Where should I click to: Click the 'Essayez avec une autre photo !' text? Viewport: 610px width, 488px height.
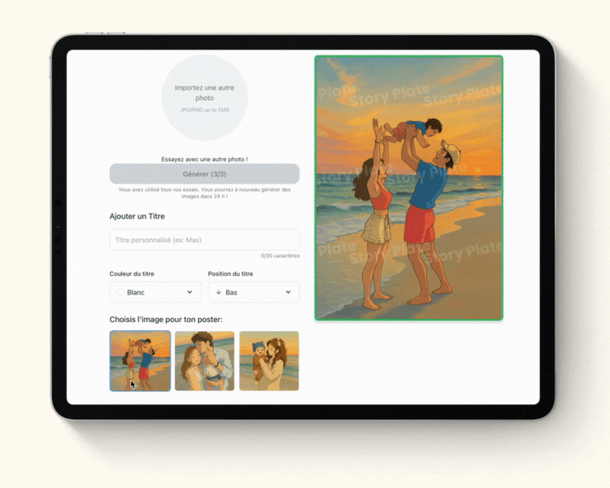click(205, 159)
